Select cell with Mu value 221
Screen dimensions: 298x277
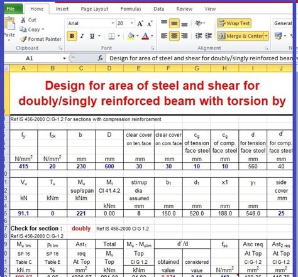click(x=81, y=214)
